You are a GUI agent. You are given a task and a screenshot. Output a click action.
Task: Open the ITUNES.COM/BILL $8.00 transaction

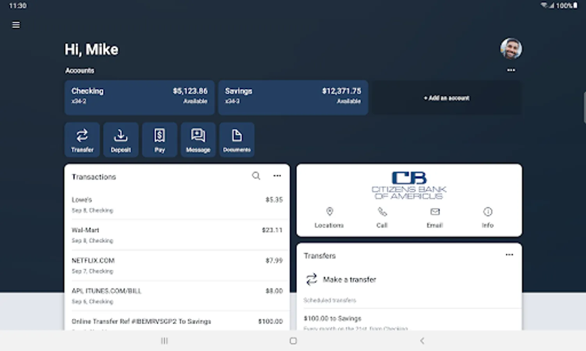tap(177, 296)
